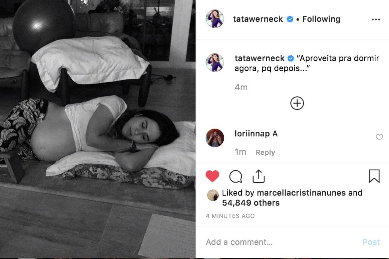Click the share arrow icon

[258, 176]
